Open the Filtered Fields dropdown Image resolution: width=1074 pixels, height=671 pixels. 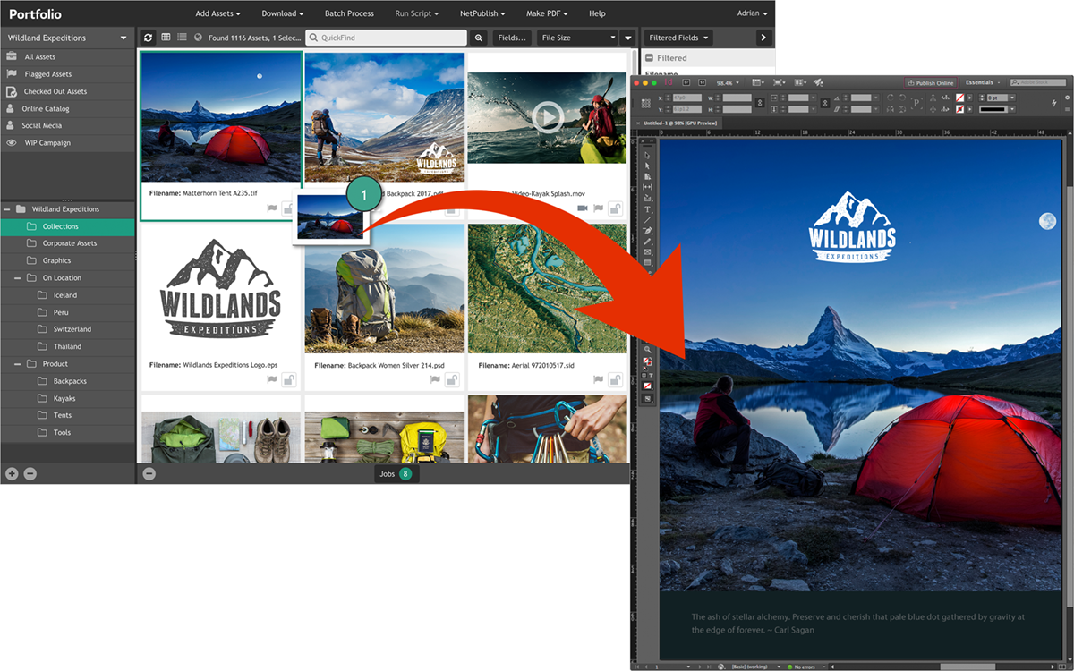click(679, 38)
